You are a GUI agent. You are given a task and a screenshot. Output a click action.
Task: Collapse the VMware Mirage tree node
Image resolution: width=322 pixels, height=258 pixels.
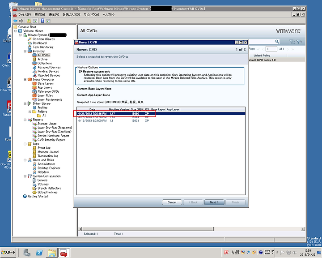[15, 31]
